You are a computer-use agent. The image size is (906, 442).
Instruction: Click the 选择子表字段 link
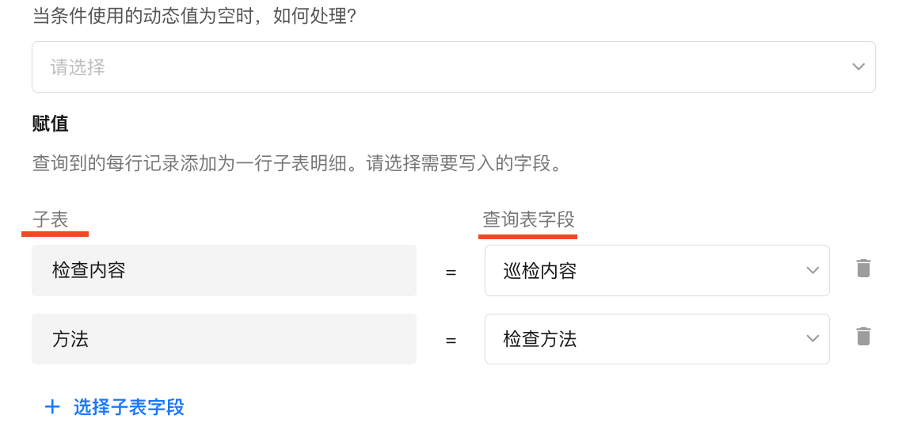coord(128,407)
